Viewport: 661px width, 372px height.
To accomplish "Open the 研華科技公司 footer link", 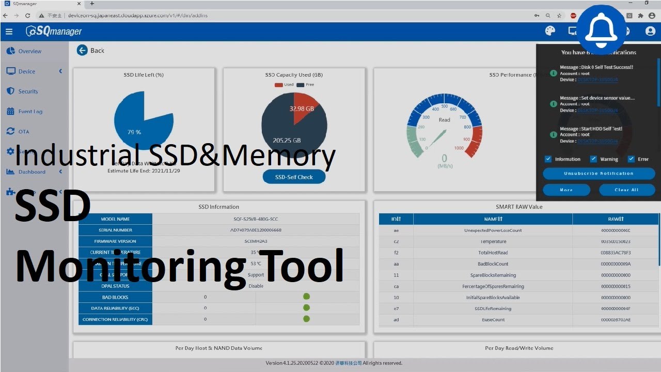I will 348,363.
